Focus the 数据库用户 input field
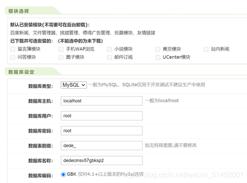This screenshot has height=183, width=247. [102, 116]
